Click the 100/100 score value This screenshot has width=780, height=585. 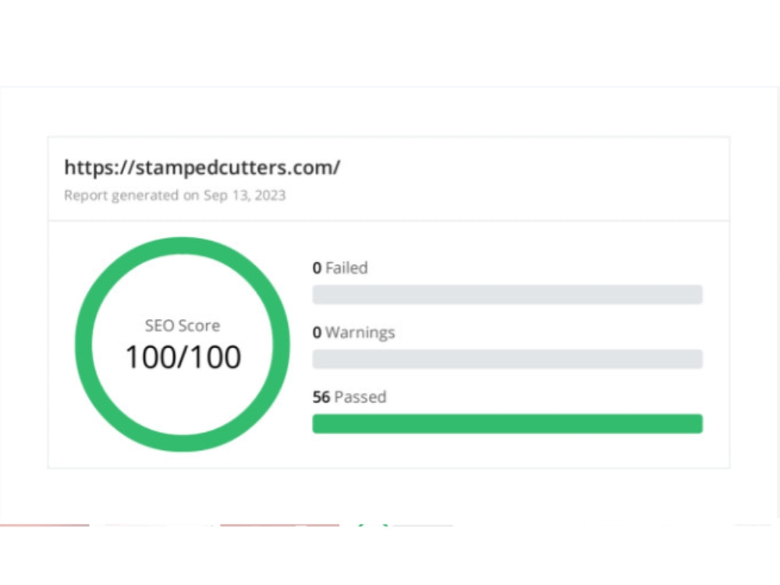coord(183,357)
